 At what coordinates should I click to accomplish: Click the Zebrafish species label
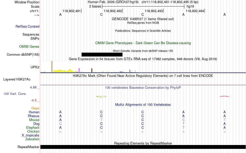[32, 139]
